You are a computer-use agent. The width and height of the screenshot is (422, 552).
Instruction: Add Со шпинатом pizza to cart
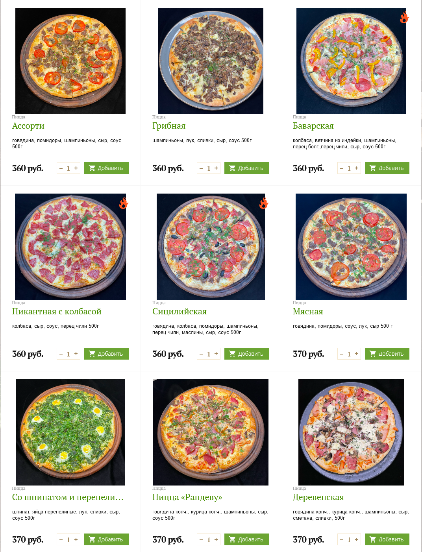106,539
